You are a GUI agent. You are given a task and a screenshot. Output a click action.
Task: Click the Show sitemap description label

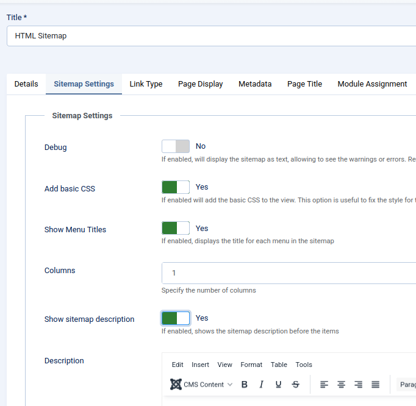click(89, 319)
